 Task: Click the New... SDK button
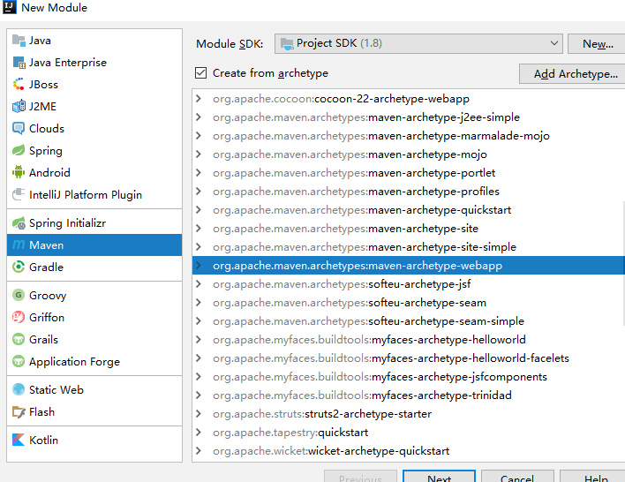pyautogui.click(x=597, y=43)
